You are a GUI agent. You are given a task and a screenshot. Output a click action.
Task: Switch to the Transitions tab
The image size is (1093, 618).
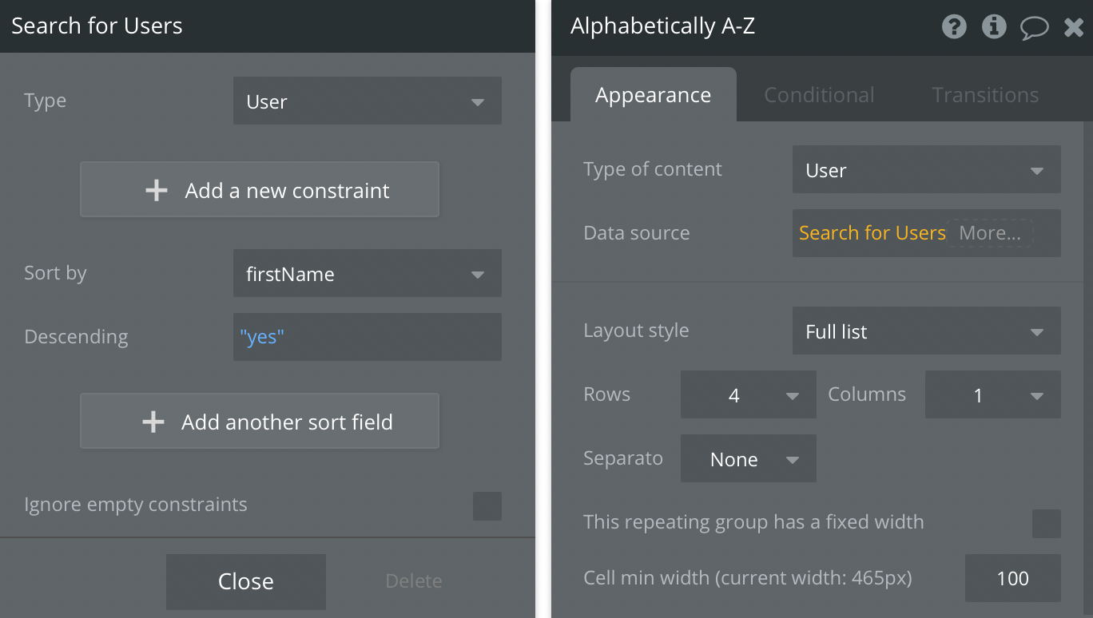pos(985,95)
